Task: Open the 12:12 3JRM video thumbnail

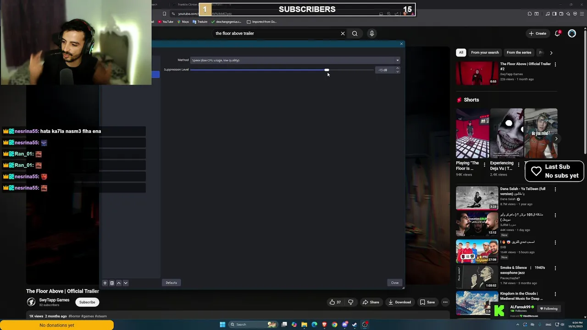Action: pos(477,224)
